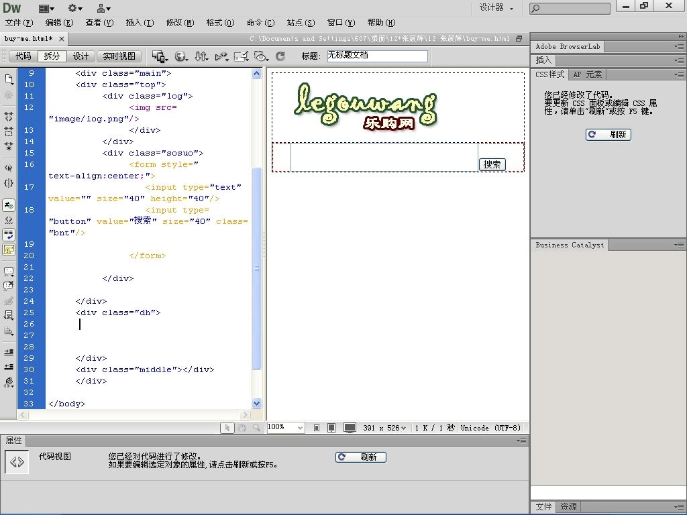This screenshot has width=687, height=515.
Task: Open the 修改(M) menu
Action: pos(179,23)
